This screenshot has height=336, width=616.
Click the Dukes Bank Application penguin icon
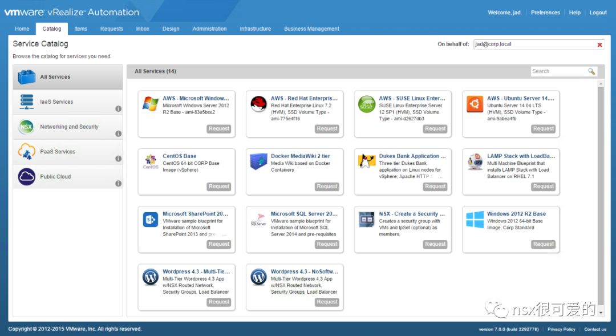pos(367,161)
